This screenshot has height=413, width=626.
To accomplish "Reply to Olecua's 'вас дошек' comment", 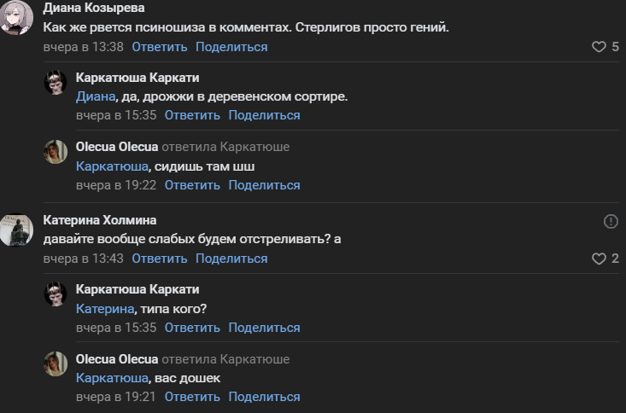I will coord(192,397).
